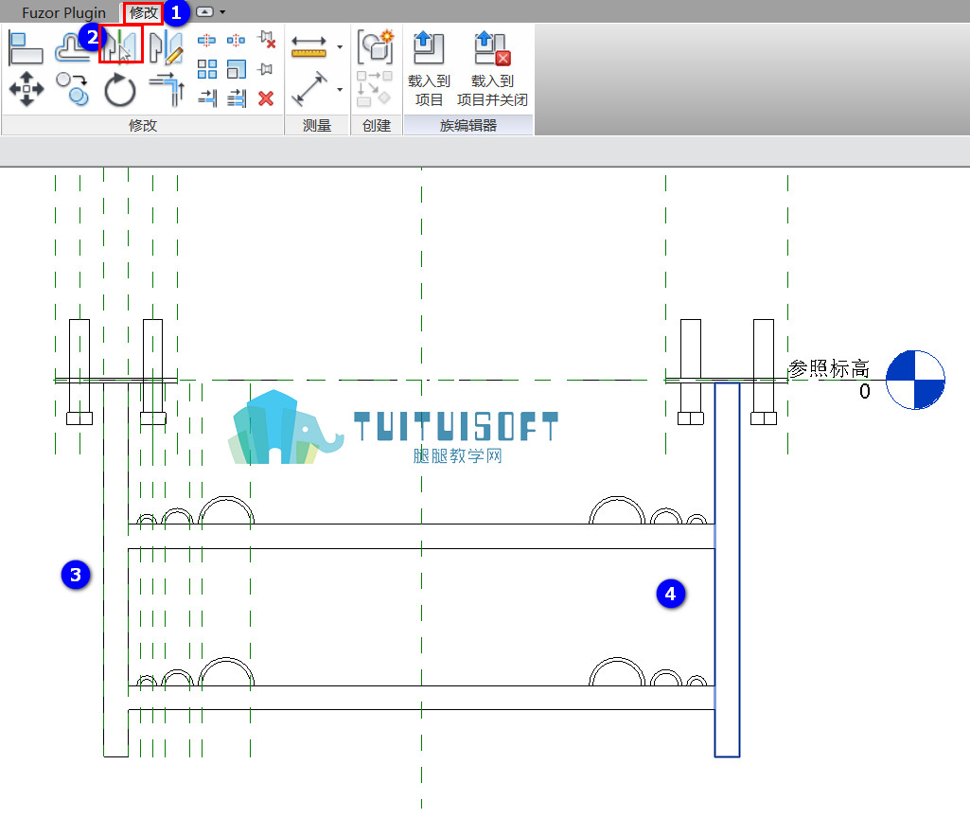Select the Rotate tool
Screen dimensions: 970x818
pyautogui.click(x=119, y=90)
